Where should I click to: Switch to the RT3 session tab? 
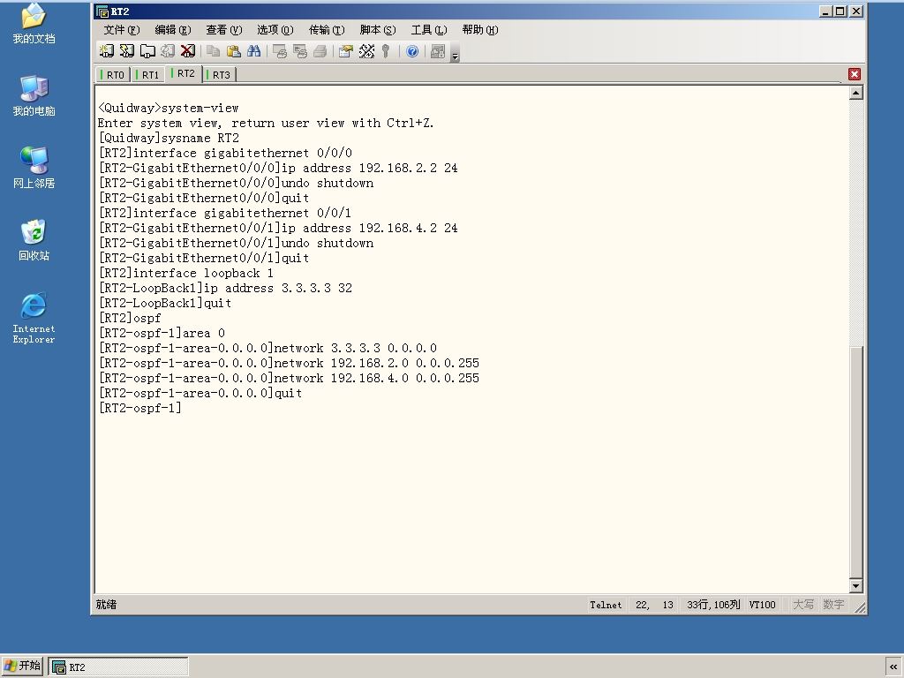[219, 75]
